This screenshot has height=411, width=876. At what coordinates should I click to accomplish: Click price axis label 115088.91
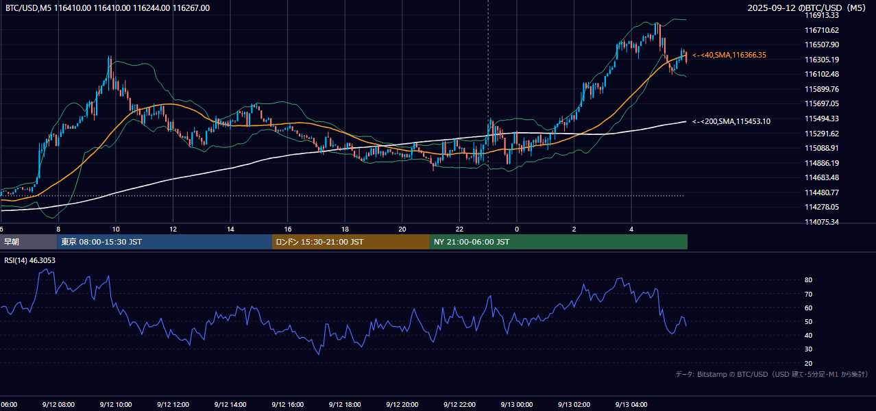(823, 148)
